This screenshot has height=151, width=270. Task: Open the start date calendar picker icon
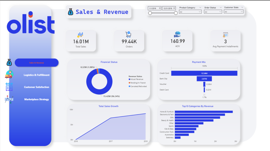[x=160, y=8]
